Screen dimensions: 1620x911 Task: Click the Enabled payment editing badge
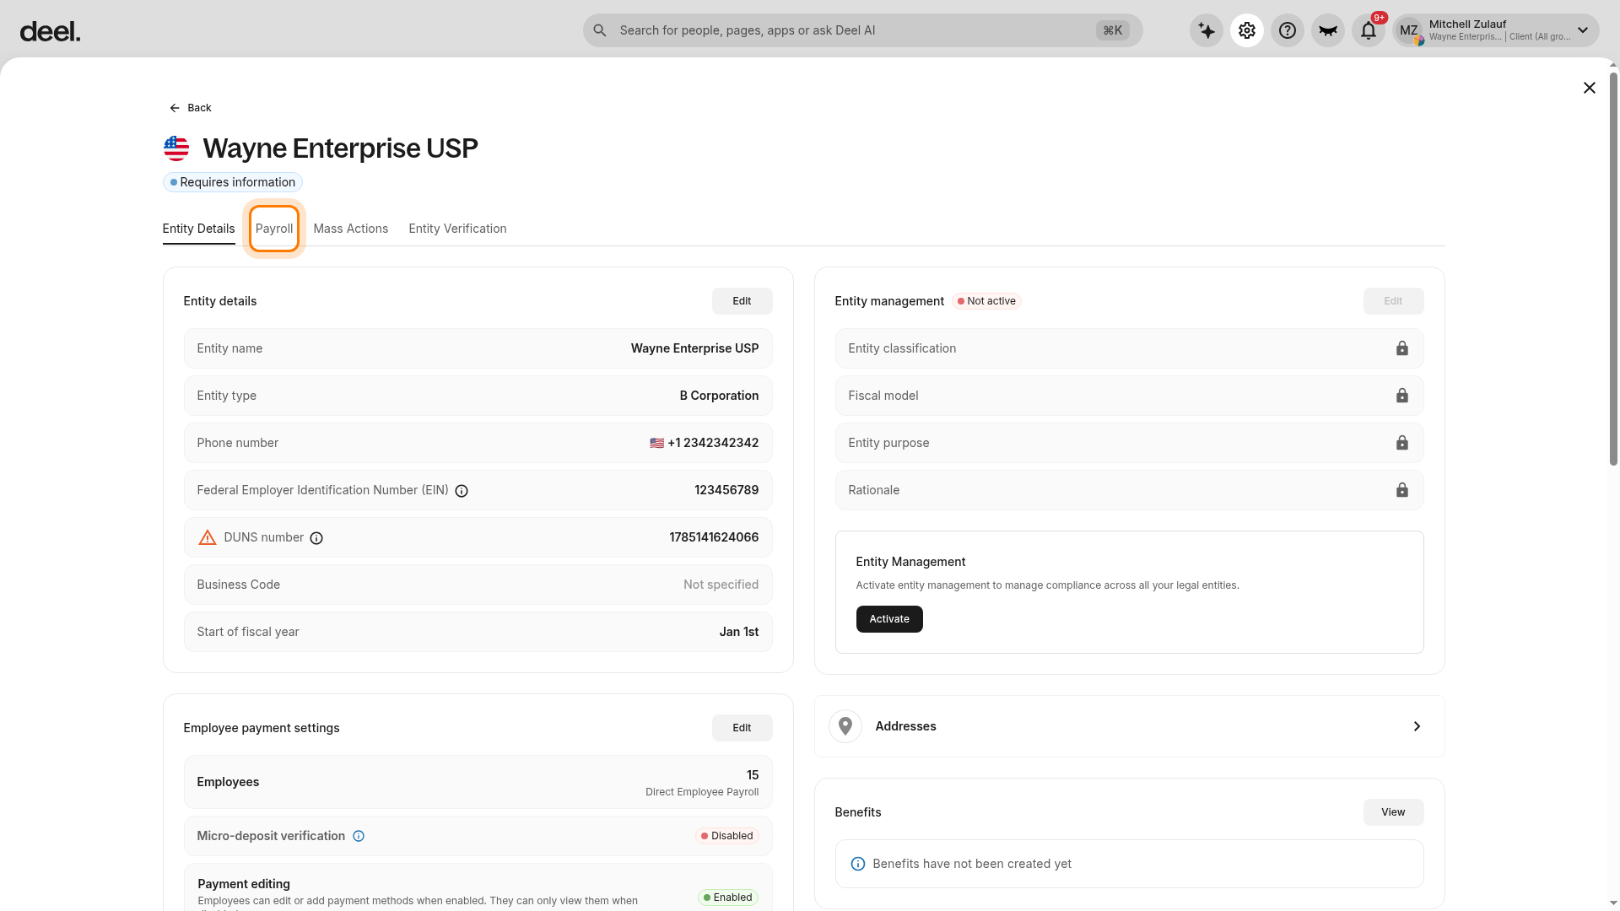click(x=728, y=898)
